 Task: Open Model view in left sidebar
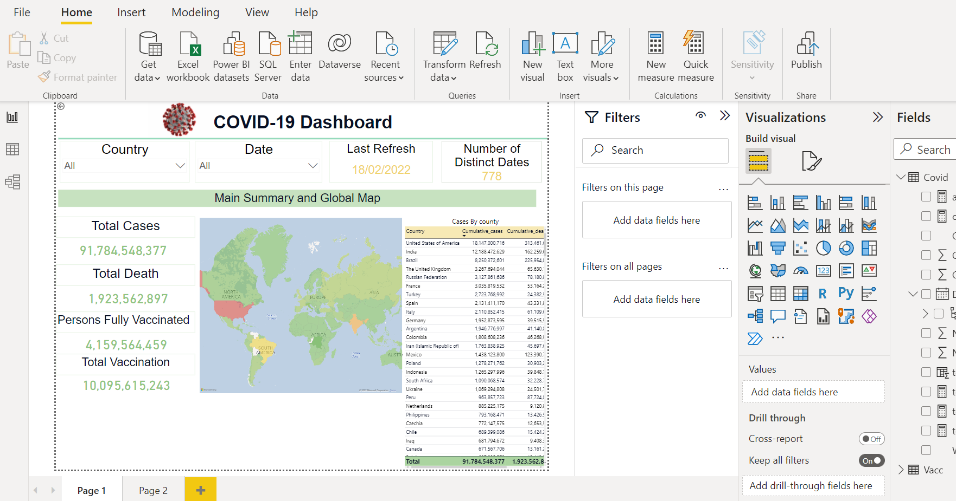(12, 181)
